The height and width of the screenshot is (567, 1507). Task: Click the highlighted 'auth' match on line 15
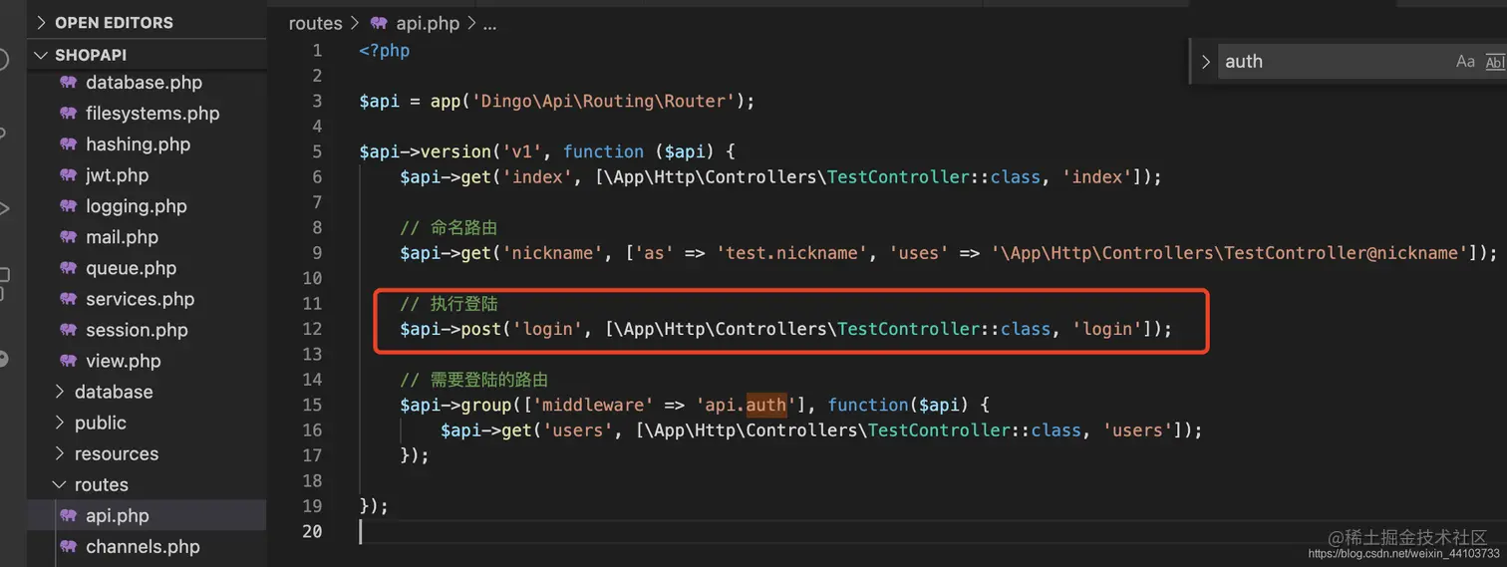point(766,405)
